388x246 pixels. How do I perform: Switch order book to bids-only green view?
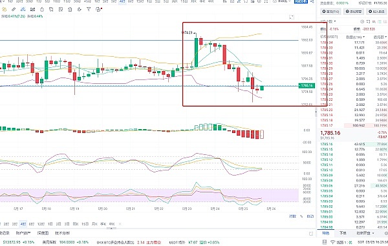click(380, 21)
